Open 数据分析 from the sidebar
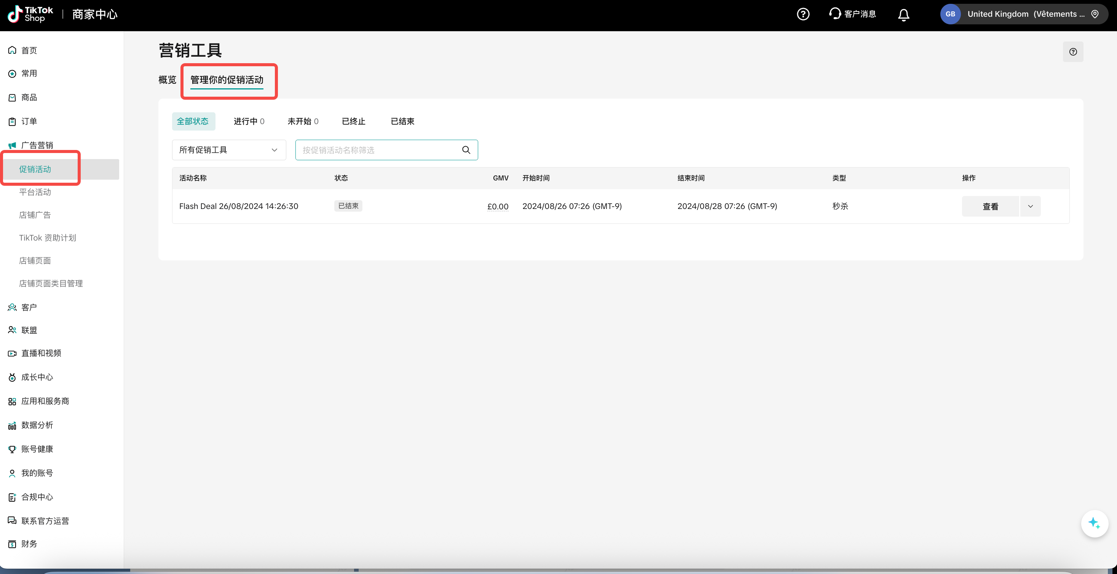This screenshot has width=1117, height=574. pyautogui.click(x=37, y=425)
